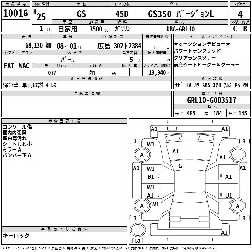Select the [レス] label under the diagram

tap(138, 241)
